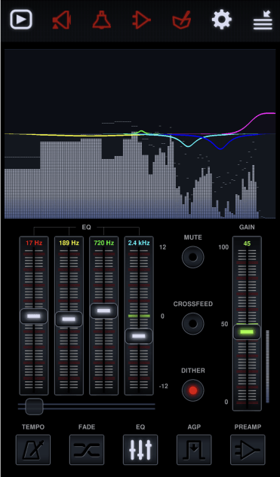Click the 189 Hz frequency label
The height and width of the screenshot is (477, 280).
[x=69, y=243]
